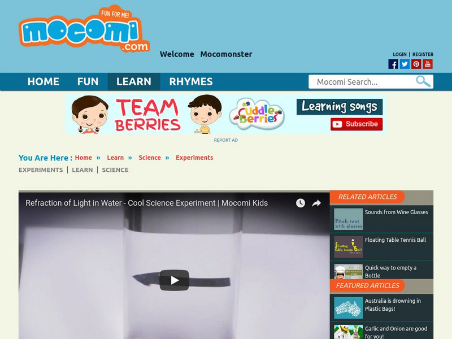Open the FUN navigation menu item
This screenshot has width=452, height=339.
point(88,81)
